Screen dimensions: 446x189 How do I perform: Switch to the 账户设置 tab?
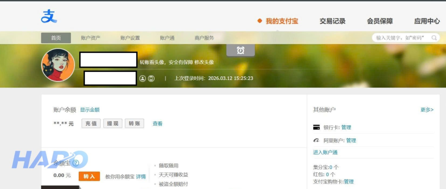130,38
